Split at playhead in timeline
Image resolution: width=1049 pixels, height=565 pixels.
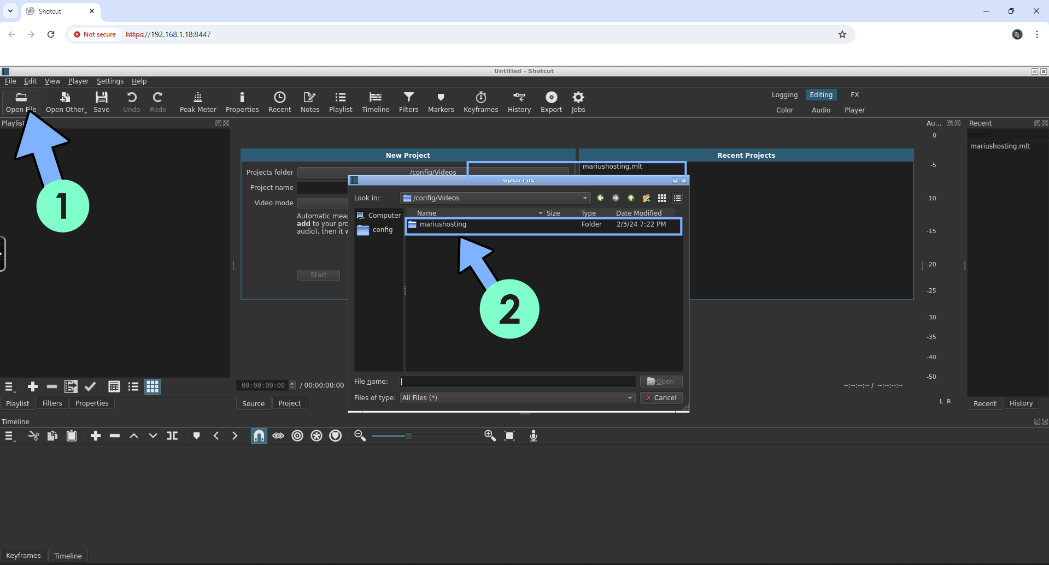pos(172,436)
